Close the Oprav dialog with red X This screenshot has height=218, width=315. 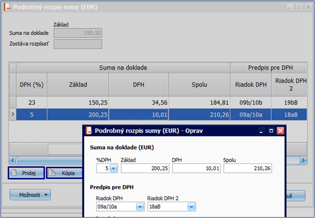(280, 131)
